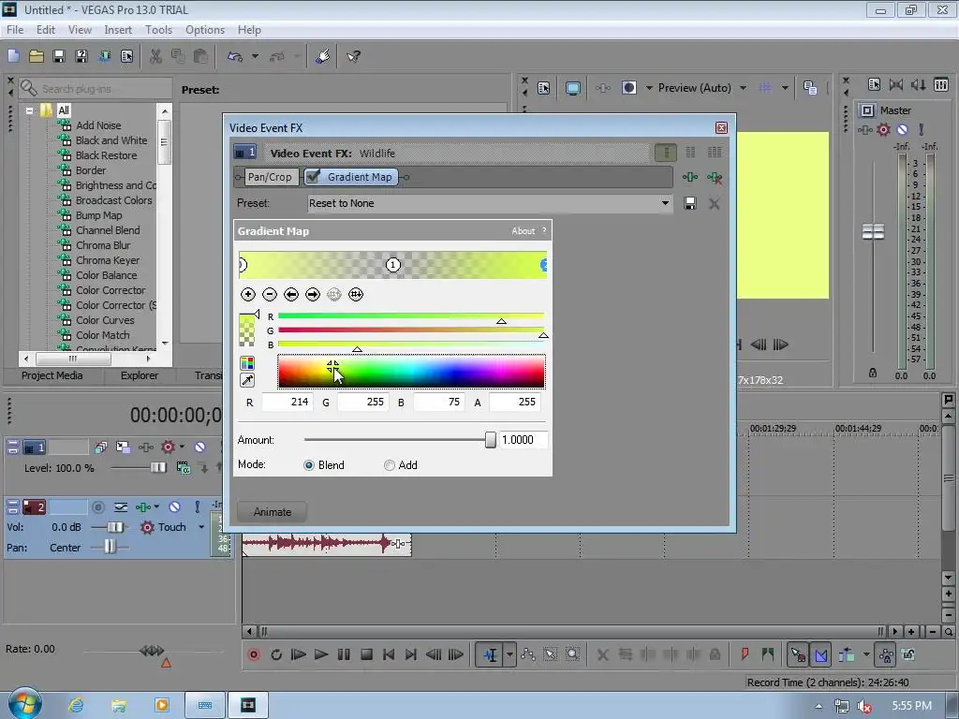Screen dimensions: 959x719
Task: Click the Amount value field 1.0000
Action: click(523, 440)
